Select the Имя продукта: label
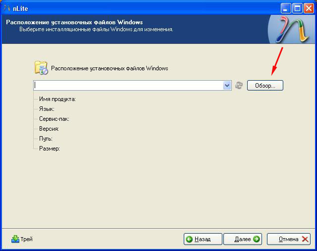The image size is (317, 251). tap(57, 99)
